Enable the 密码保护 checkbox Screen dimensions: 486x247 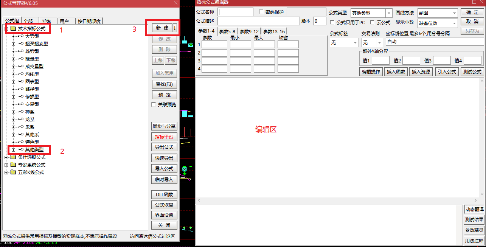pyautogui.click(x=261, y=12)
